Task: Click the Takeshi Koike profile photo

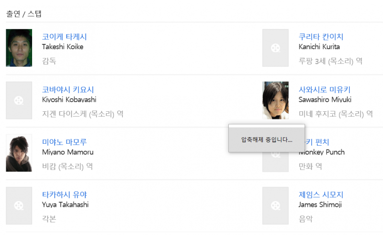Action: tap(19, 48)
